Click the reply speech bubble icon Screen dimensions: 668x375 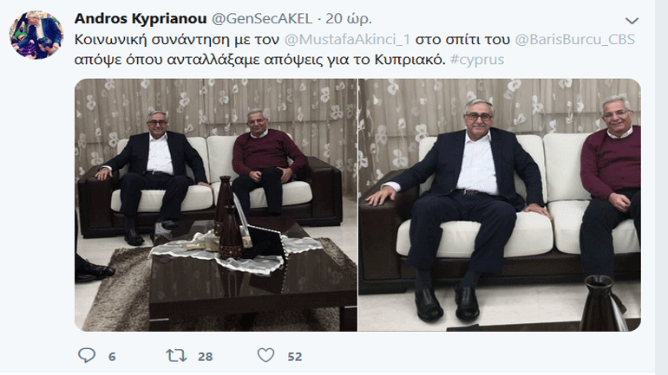click(x=87, y=355)
